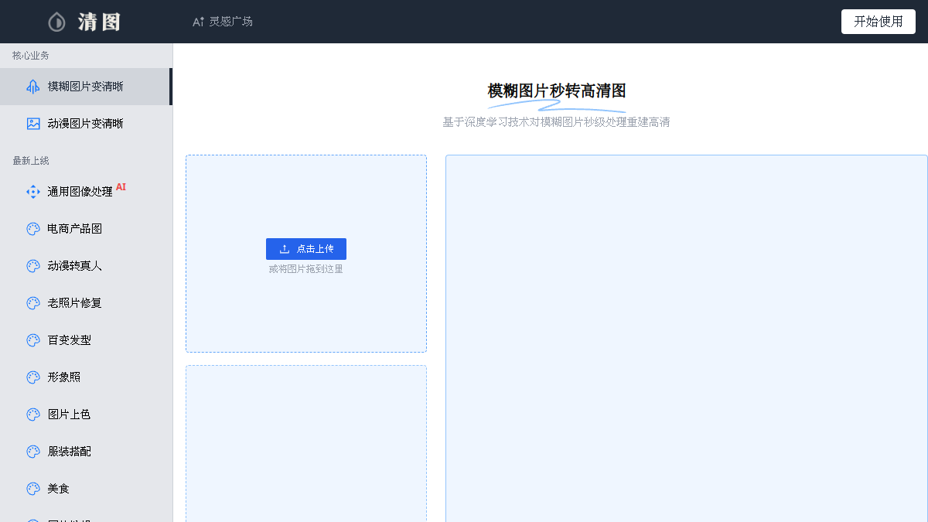Choose 老照片修复 in the sidebar
The image size is (928, 522).
pos(85,303)
